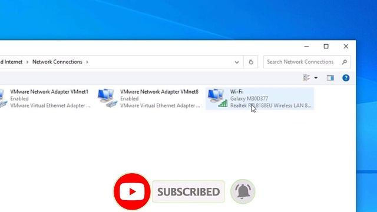Click the YouTube logo button
The height and width of the screenshot is (212, 377).
pos(132,191)
